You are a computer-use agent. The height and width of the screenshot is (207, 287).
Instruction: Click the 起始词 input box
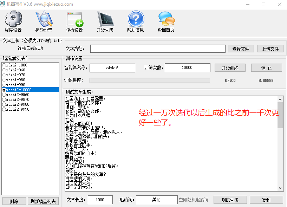pyautogui.click(x=157, y=200)
